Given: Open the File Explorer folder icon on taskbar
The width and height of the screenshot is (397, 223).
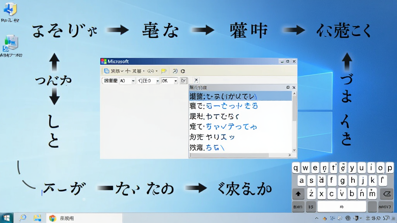Looking at the screenshot, I should click(37, 218).
